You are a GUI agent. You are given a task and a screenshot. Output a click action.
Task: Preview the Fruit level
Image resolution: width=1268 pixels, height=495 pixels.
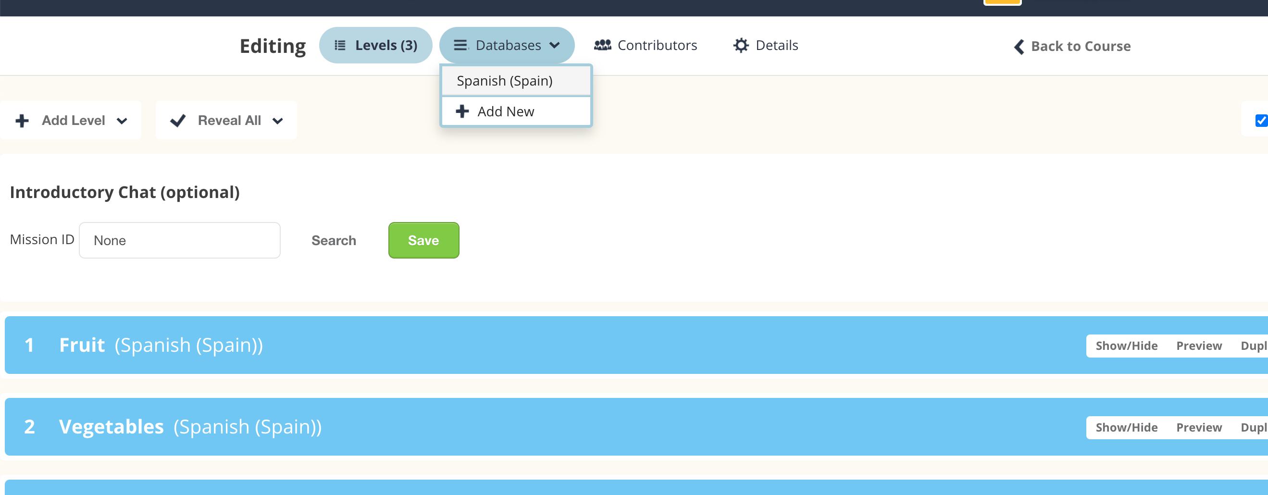coord(1199,346)
